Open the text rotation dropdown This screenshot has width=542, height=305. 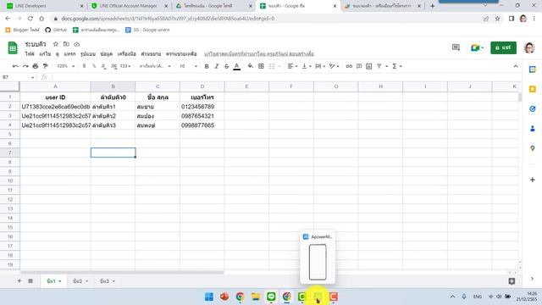tap(334, 66)
